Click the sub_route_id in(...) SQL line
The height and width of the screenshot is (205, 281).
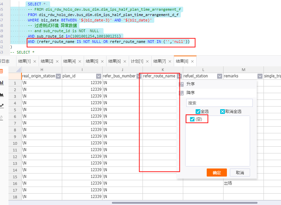(x=74, y=36)
